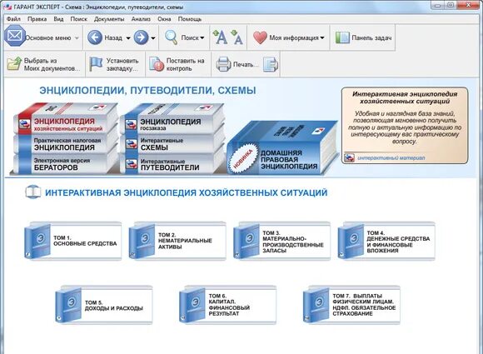The width and height of the screenshot is (483, 354).
Task: Go back with the Назад arrow
Action: click(95, 37)
